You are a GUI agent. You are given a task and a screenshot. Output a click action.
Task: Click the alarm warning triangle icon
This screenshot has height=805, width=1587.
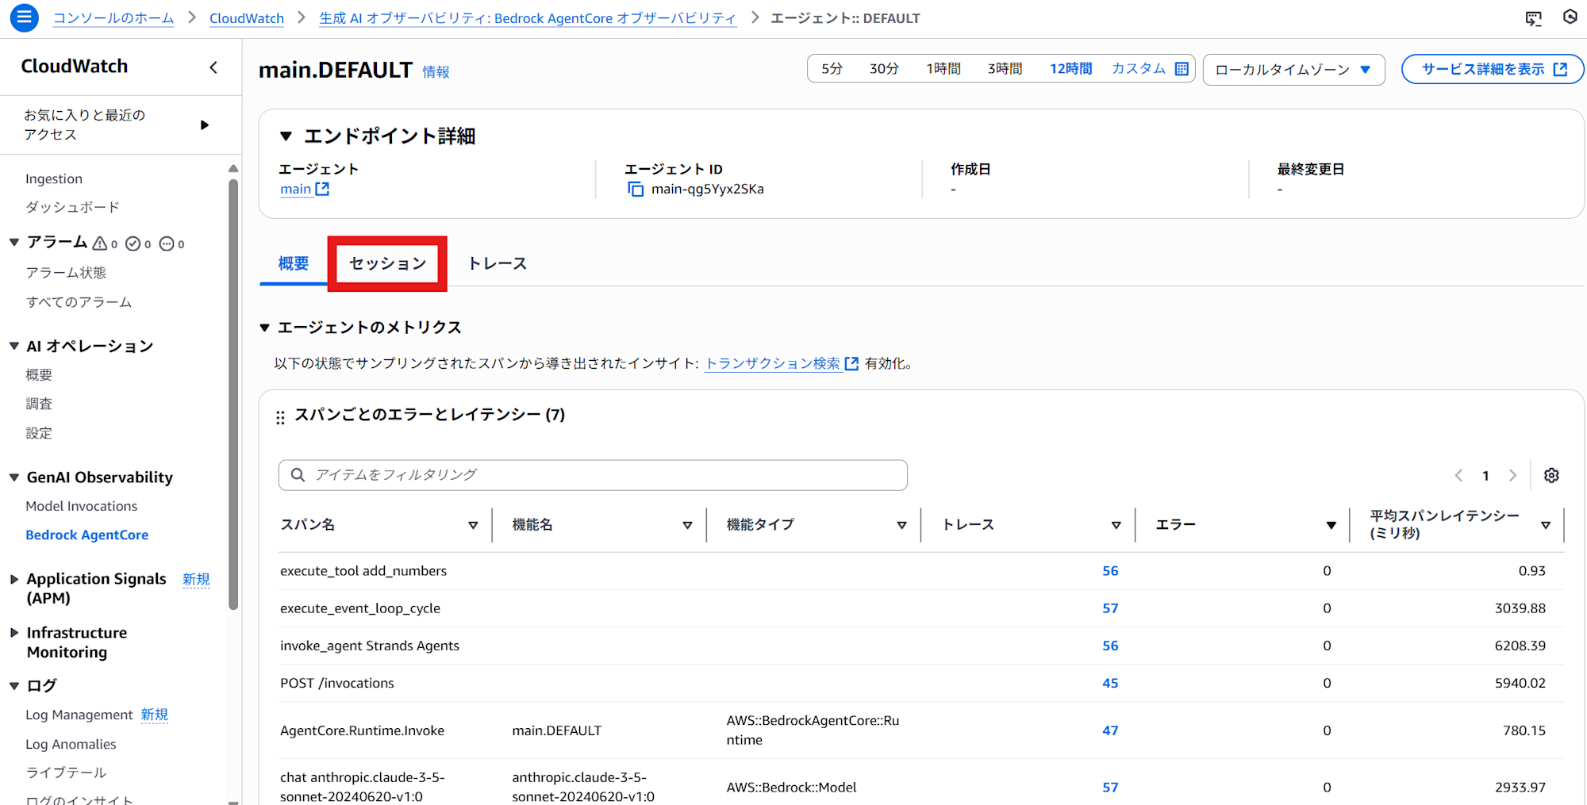pyautogui.click(x=99, y=243)
